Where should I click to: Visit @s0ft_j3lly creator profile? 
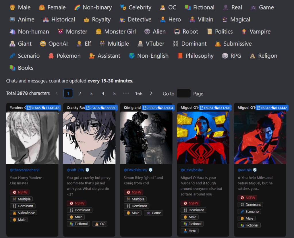click(x=76, y=170)
